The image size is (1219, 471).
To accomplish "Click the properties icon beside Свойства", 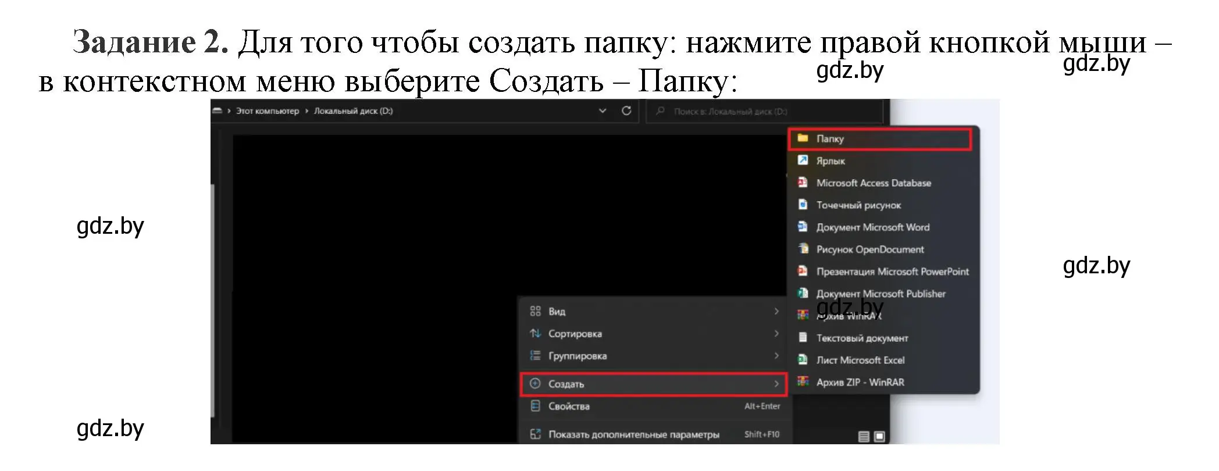I will [x=536, y=406].
